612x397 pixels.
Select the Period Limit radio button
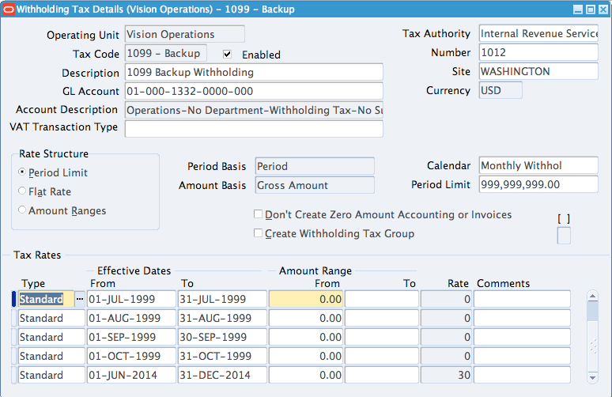click(22, 172)
